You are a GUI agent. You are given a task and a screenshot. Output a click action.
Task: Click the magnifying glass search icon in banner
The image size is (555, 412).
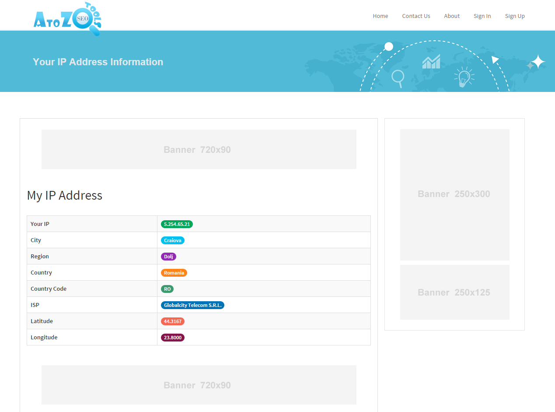click(398, 78)
